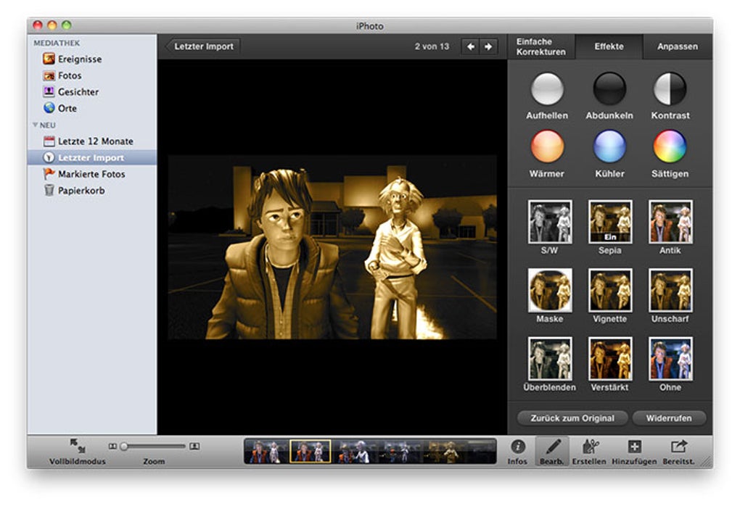Click Zurück zum Original button
The image size is (740, 506).
tap(572, 418)
